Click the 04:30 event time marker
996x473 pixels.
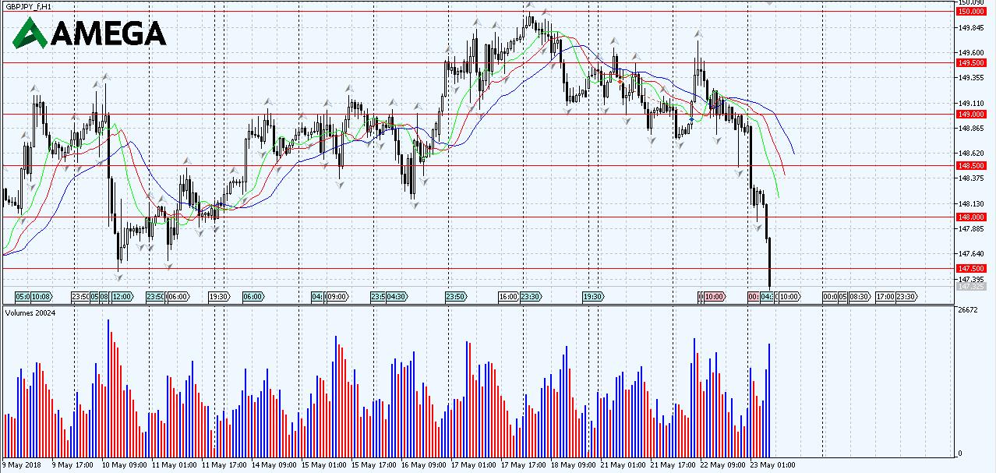click(x=396, y=297)
